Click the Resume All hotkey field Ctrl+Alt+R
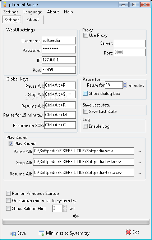Image resolution: width=152 pixels, height=240 pixels. click(x=60, y=105)
